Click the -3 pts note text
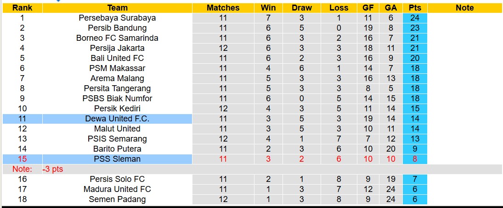 click(x=53, y=169)
